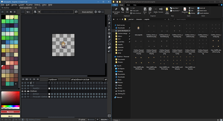Click Select all in the ribbon
223x121 pixels.
(x=201, y=8)
